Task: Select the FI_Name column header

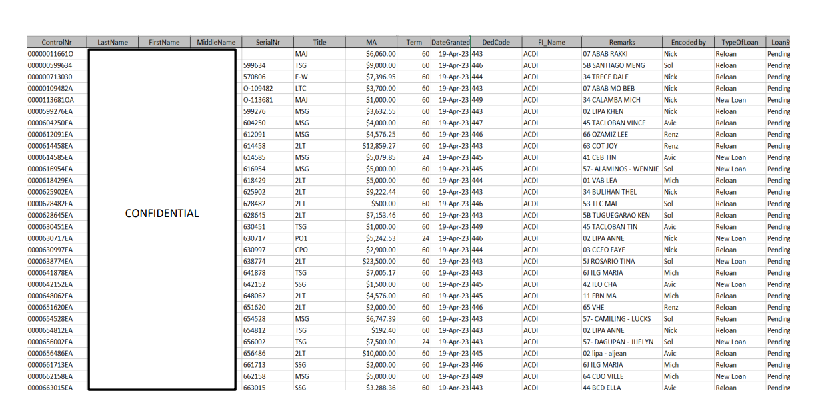Action: pos(552,42)
